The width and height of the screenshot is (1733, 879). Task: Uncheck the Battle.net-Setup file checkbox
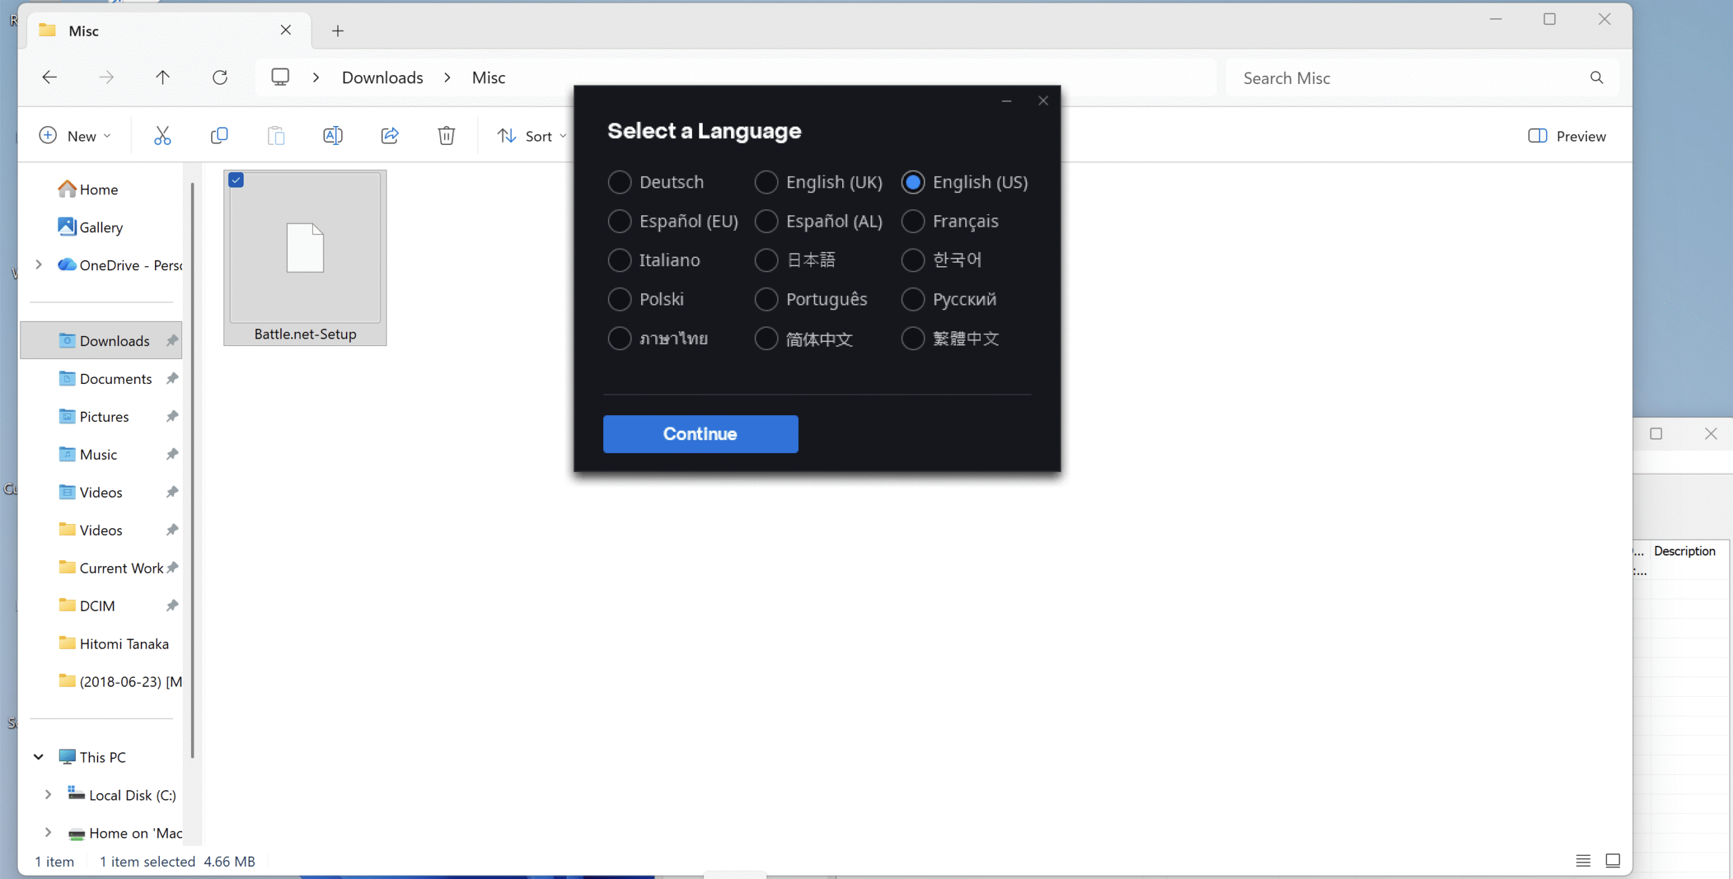pyautogui.click(x=236, y=180)
